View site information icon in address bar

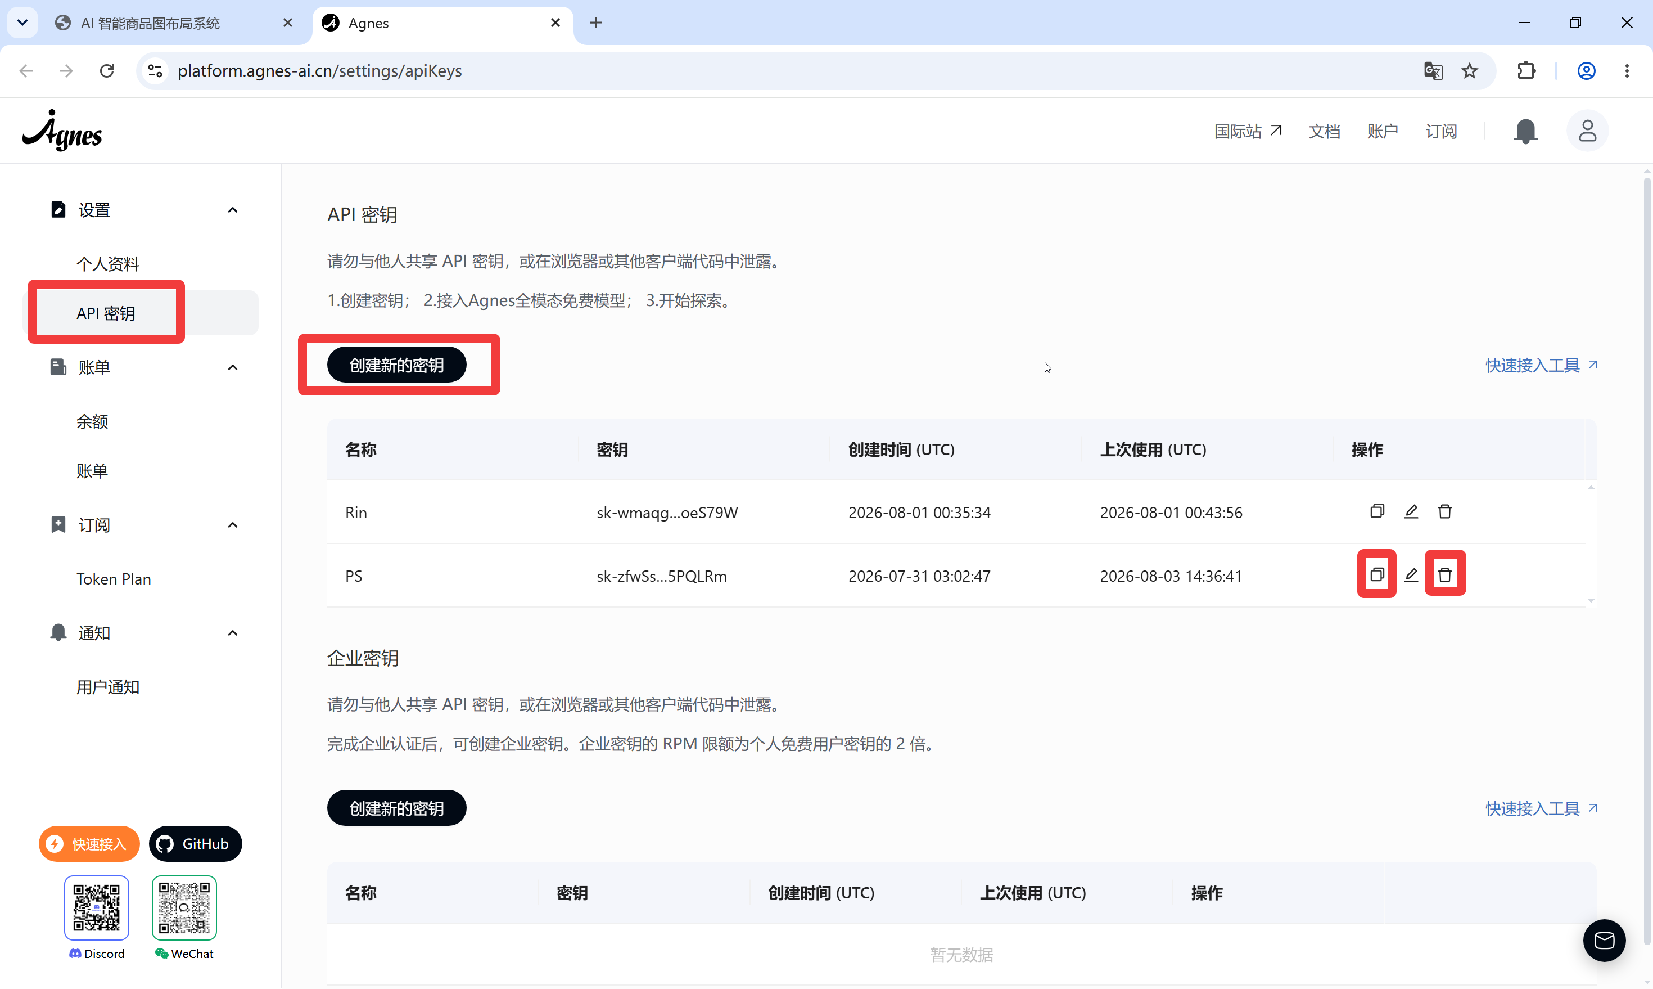(x=155, y=71)
